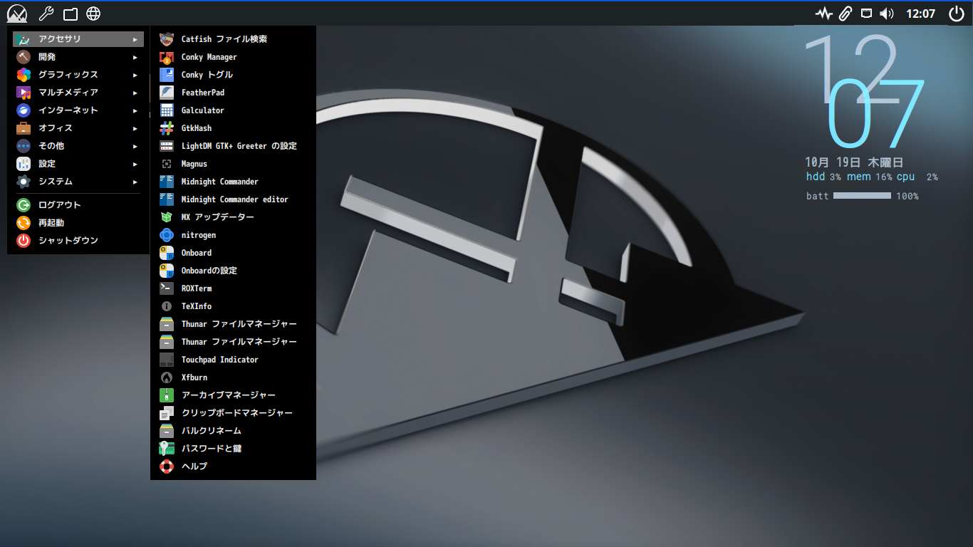
Task: Launch Midnight Commander editor
Action: point(233,199)
